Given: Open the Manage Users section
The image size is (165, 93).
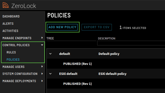Looking at the screenshot, I should point(14,67).
